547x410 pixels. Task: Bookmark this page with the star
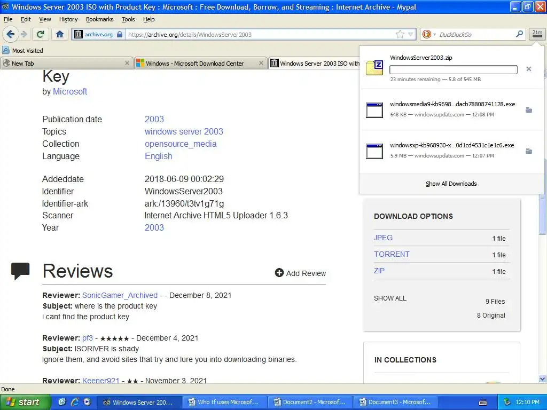point(400,34)
